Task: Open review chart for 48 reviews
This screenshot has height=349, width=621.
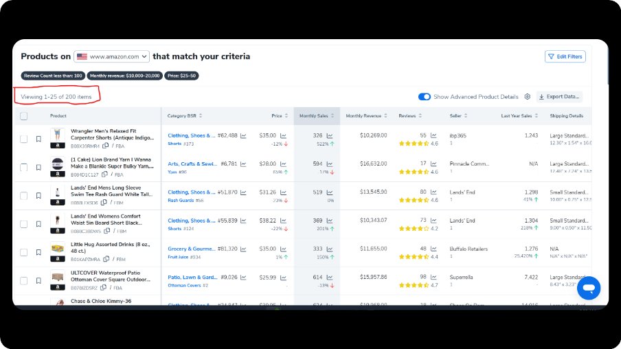Action: pyautogui.click(x=433, y=249)
